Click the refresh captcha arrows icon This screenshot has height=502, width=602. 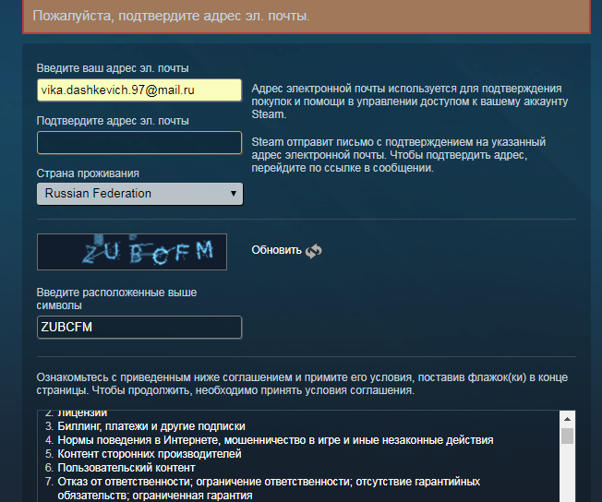click(313, 251)
